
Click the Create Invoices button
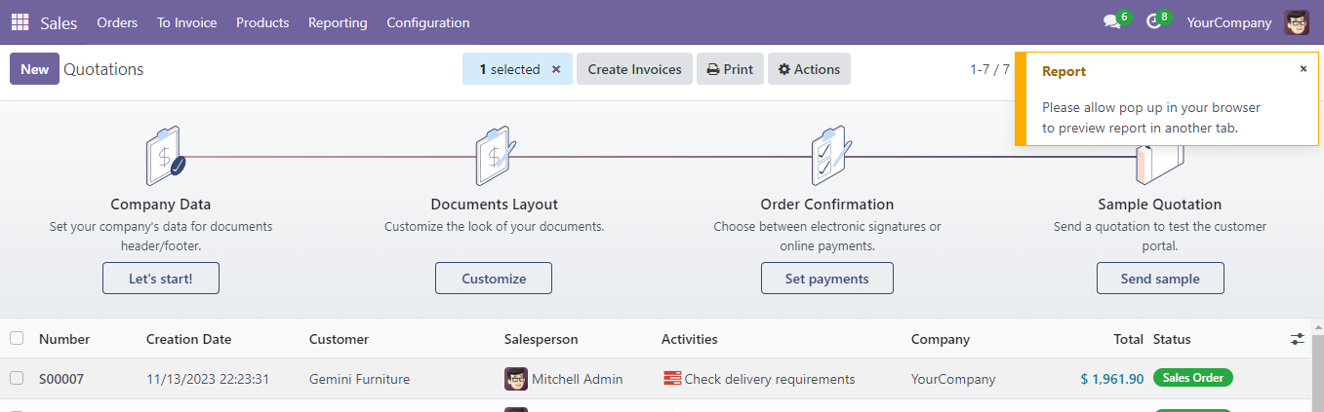[634, 69]
